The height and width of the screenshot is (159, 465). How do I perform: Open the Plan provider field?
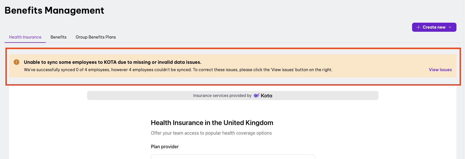click(x=232, y=157)
